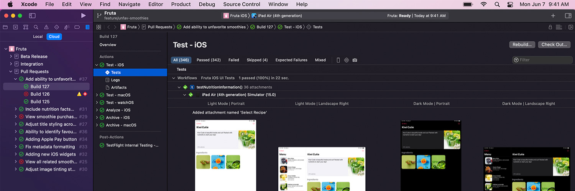Click the Filter search field
The width and height of the screenshot is (575, 191).
pyautogui.click(x=542, y=60)
